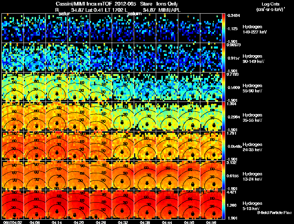Click the 04:32 time label on the axis

pyautogui.click(x=123, y=222)
